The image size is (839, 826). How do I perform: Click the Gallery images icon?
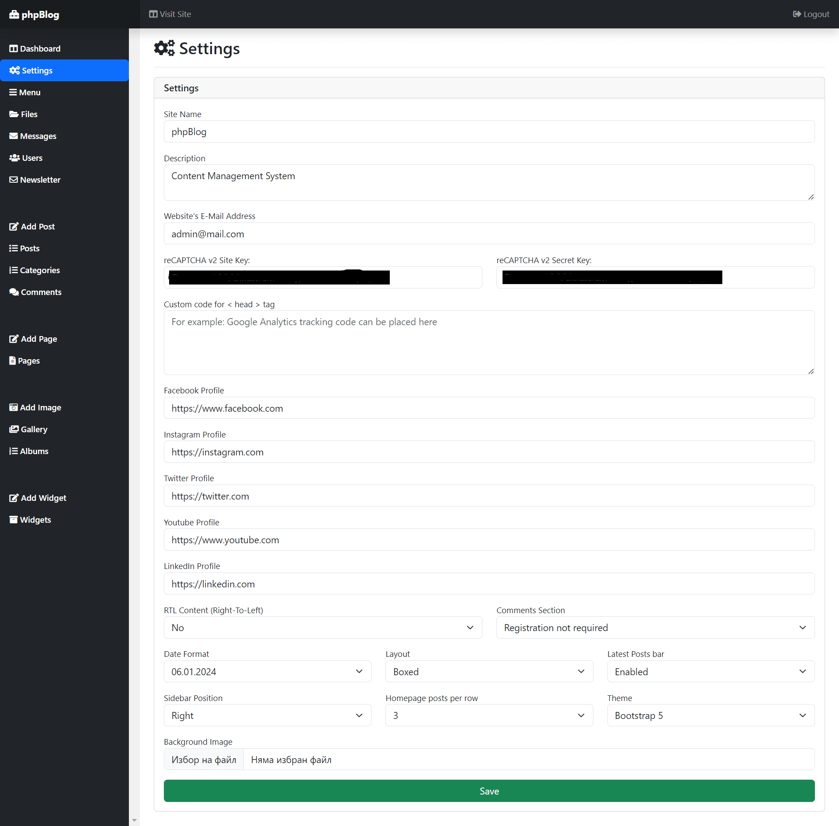[x=14, y=429]
